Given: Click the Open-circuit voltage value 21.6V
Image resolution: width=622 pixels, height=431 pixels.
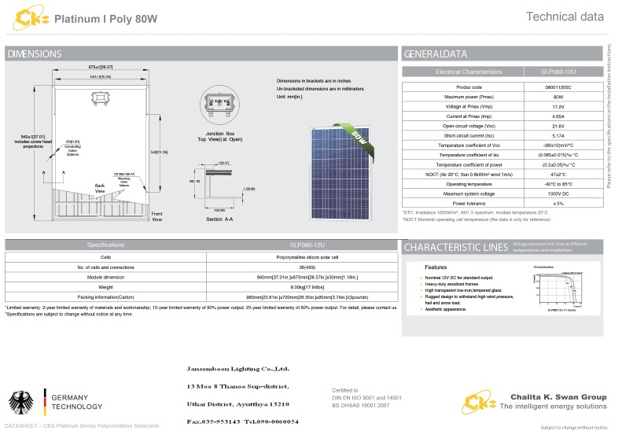Looking at the screenshot, I should tap(558, 126).
